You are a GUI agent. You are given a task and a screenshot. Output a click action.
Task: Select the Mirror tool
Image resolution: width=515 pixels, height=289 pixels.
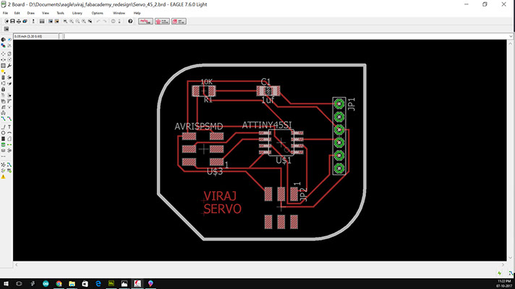[4, 60]
